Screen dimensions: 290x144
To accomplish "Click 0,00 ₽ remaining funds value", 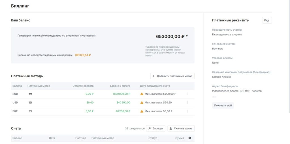I will click(89, 94).
